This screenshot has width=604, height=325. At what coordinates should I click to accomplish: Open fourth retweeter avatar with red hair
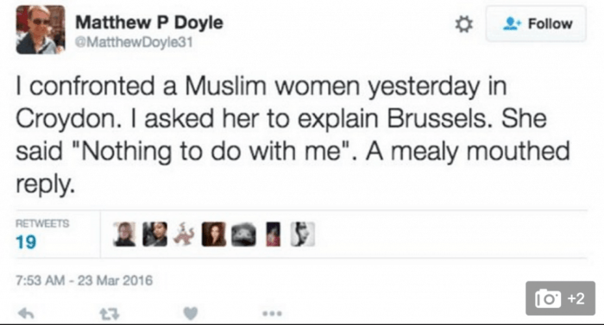click(214, 234)
